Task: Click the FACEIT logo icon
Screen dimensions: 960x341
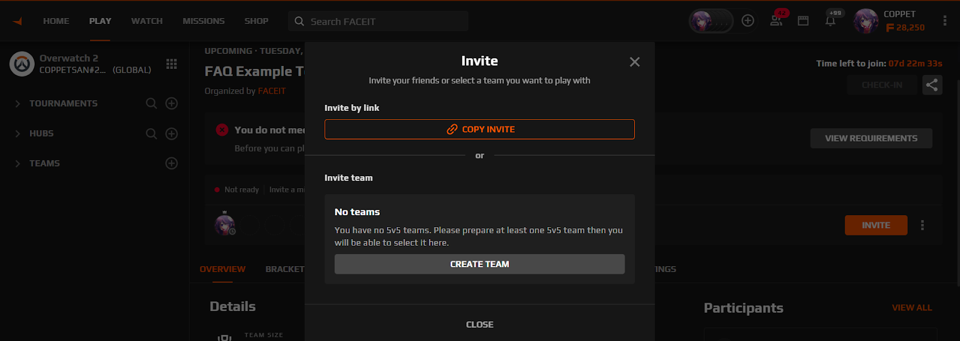Action: 17,21
